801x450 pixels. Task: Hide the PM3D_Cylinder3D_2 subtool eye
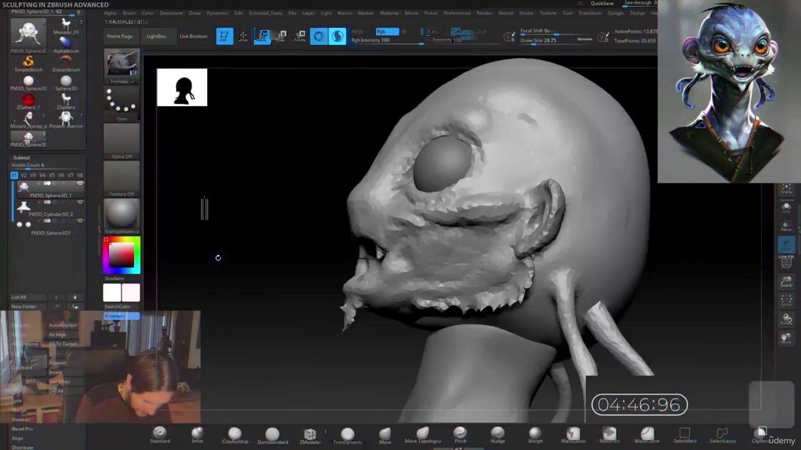[x=80, y=202]
